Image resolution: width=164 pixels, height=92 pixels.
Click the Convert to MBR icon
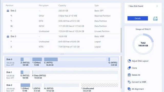click(x=129, y=82)
